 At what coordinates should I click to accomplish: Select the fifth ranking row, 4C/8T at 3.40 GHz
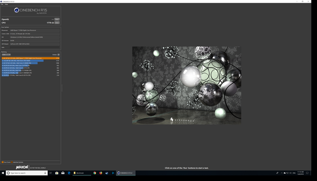[x=31, y=68]
